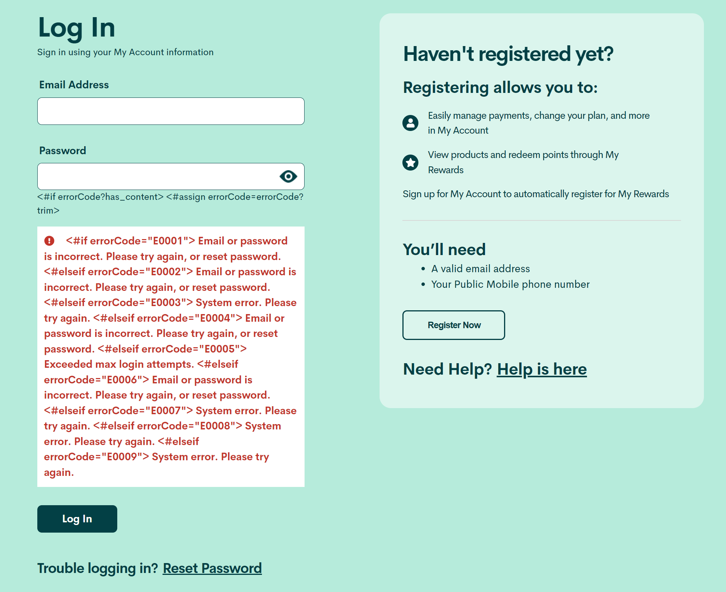Follow the Reset Password link
726x592 pixels.
pos(212,568)
